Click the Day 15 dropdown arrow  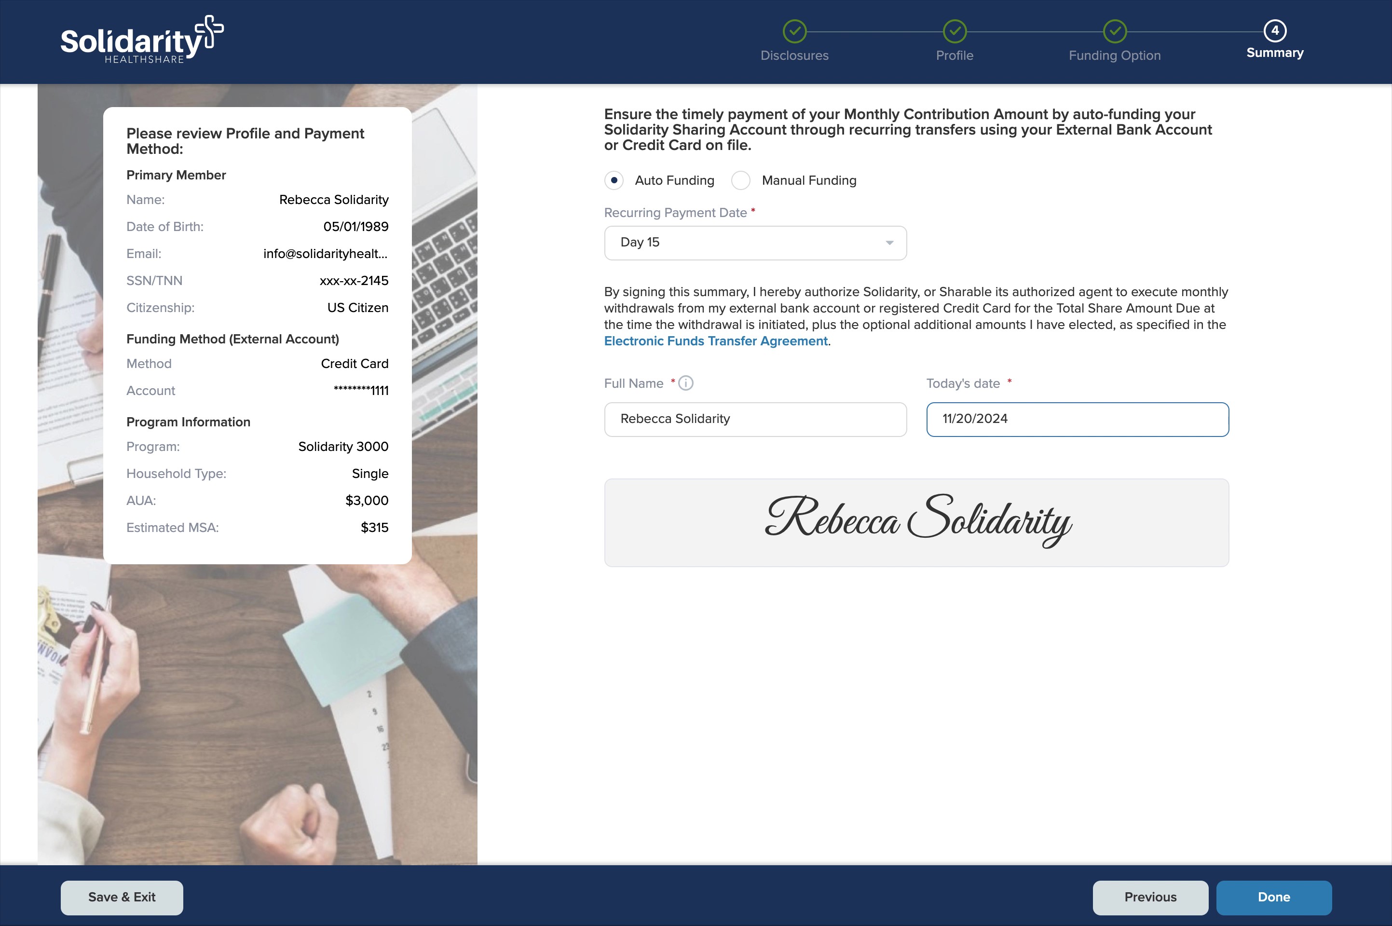click(x=889, y=243)
